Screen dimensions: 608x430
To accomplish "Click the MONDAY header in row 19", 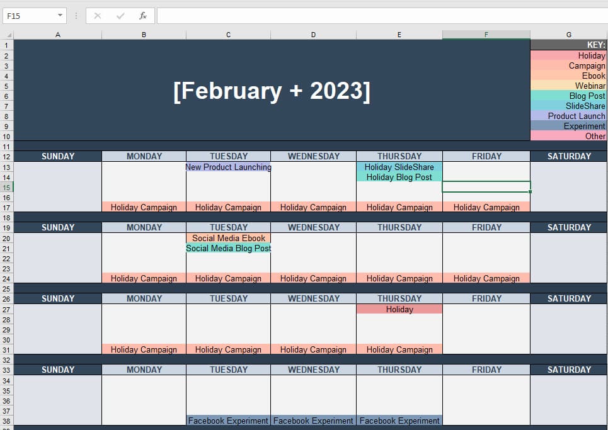I will point(144,227).
